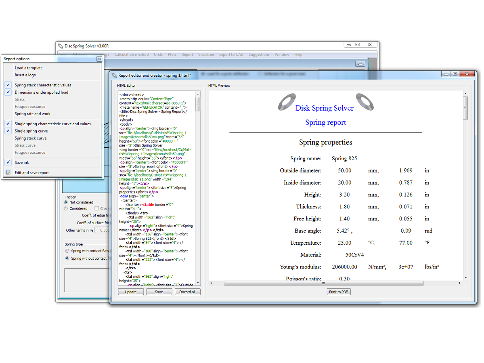Click the HTML preview horizontal scrollbar thumb

[x=323, y=283]
